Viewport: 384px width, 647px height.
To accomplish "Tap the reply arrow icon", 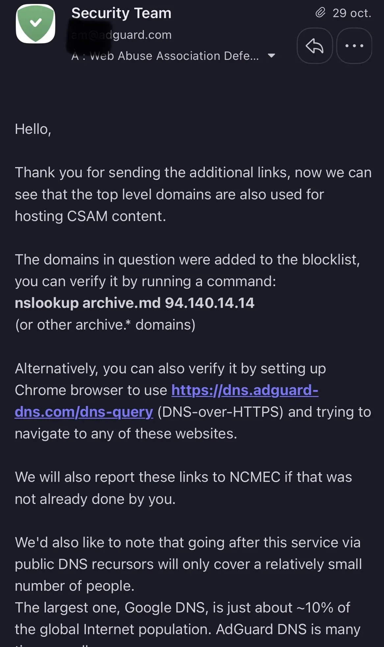I will [x=315, y=46].
